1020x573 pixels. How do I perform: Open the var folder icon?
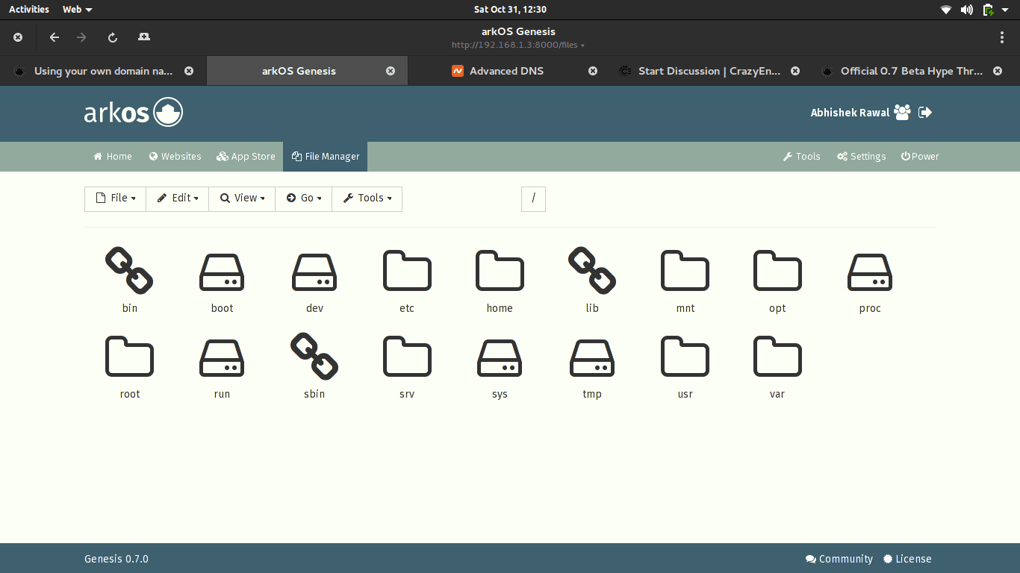[777, 356]
